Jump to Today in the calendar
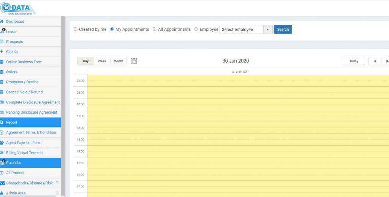Screen dimensions: 389x197 click(x=354, y=61)
